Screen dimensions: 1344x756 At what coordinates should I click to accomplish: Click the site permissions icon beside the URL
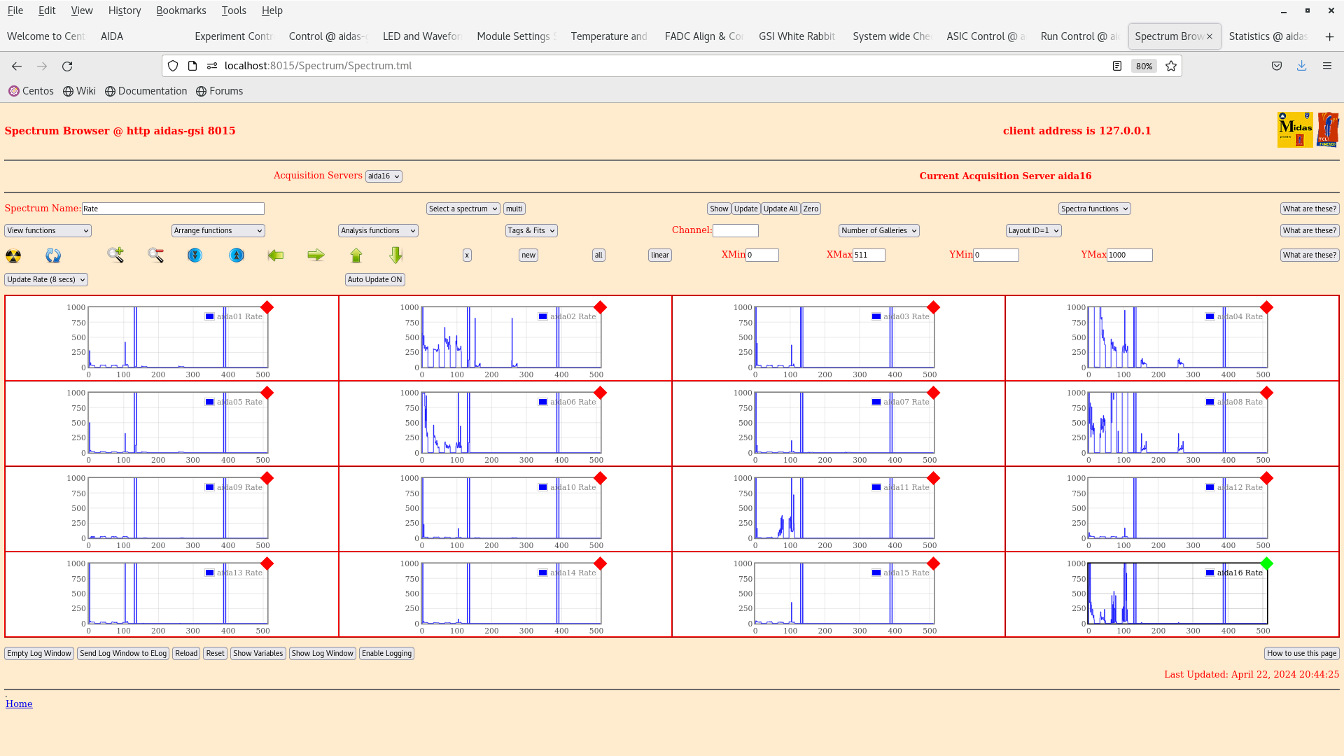(212, 66)
